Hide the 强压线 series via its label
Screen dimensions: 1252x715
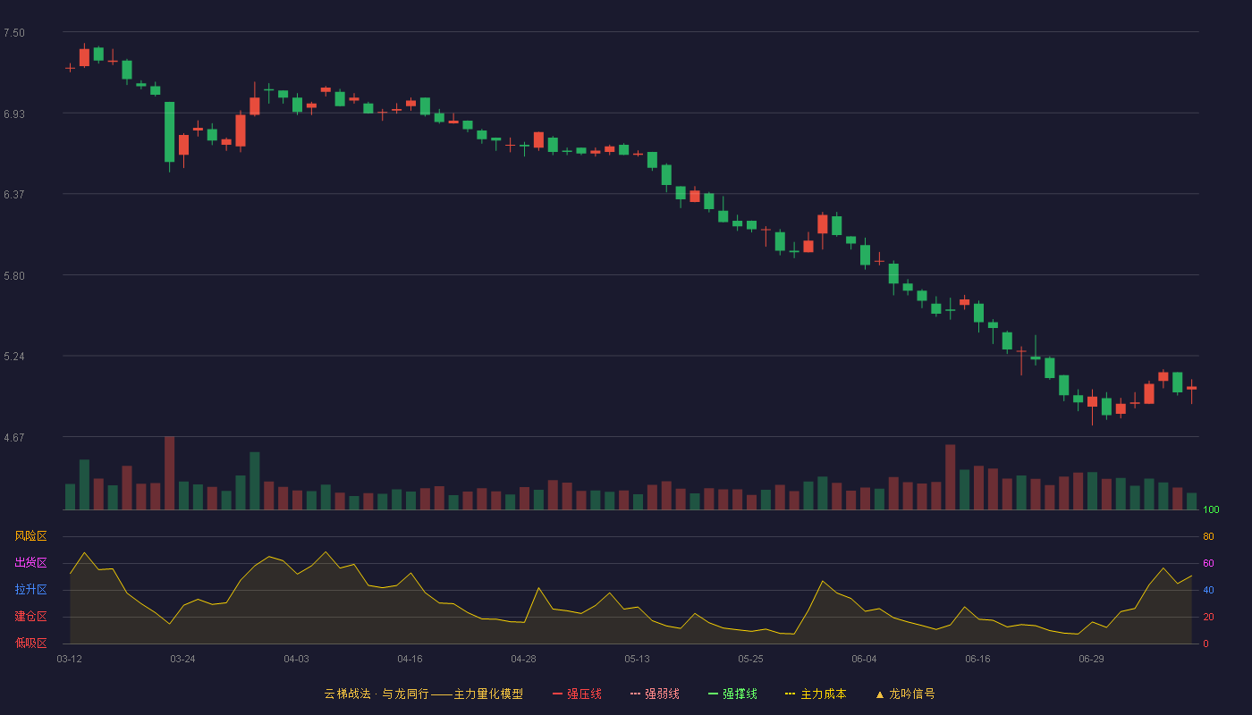point(584,694)
